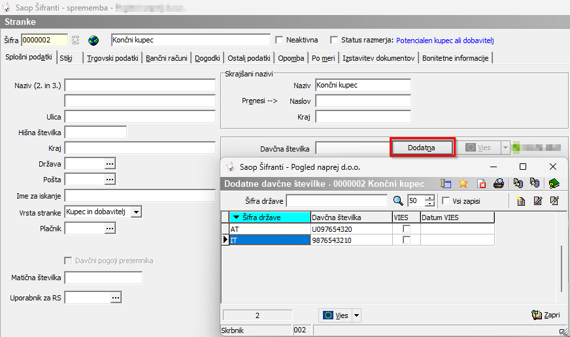Check the VIES box for AT row
This screenshot has height=337, width=570.
[407, 229]
